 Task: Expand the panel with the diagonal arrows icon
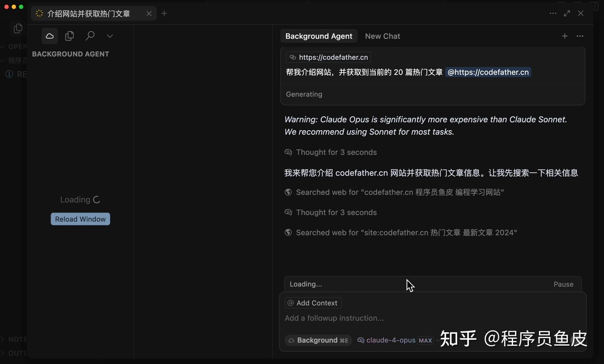pyautogui.click(x=567, y=13)
